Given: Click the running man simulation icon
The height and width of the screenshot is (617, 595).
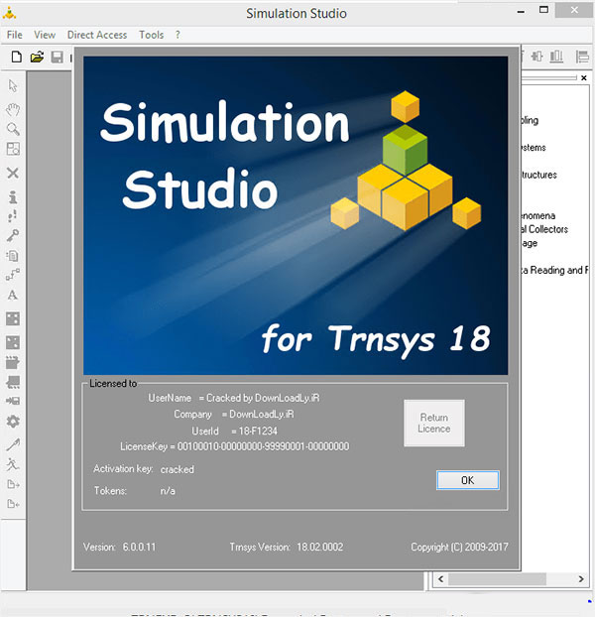Looking at the screenshot, I should click(13, 463).
